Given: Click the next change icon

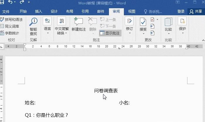Looking at the screenshot, I should pos(152,33).
